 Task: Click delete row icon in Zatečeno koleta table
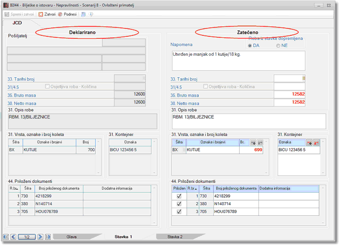click(260, 142)
